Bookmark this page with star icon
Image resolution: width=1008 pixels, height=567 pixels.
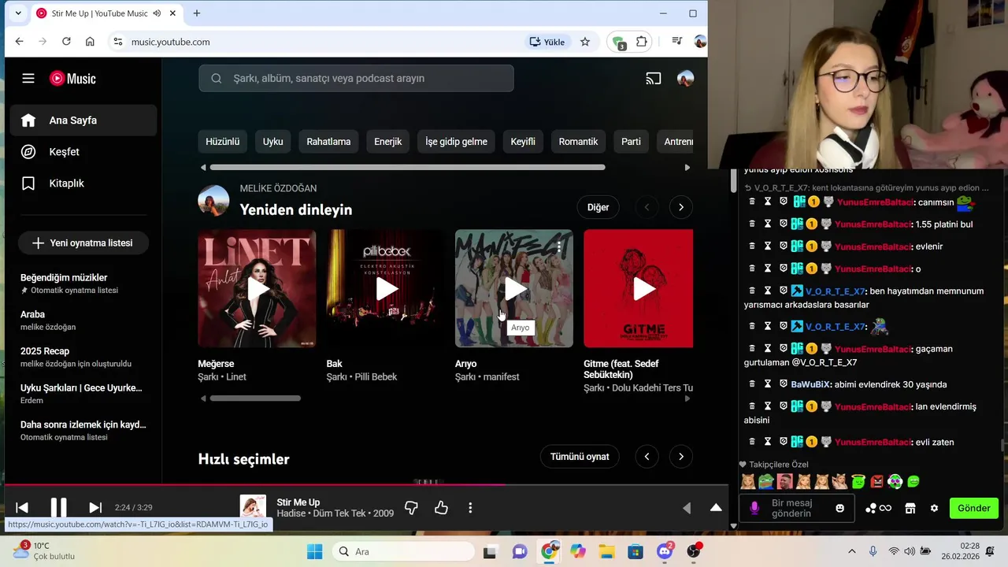[x=585, y=42]
